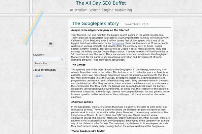The width and height of the screenshot is (202, 134).
Task: Click the Thank Goodness It's Friday subheading
Action: [88, 131]
